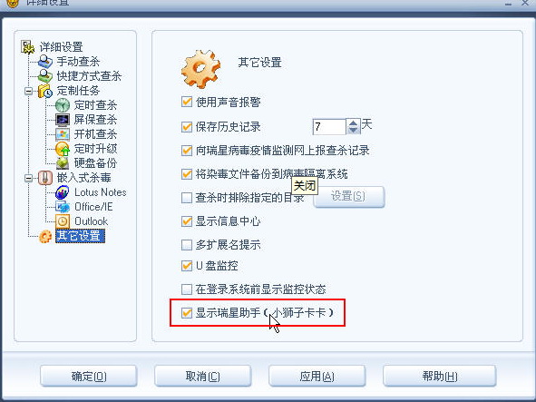Collapse the 嵌入式杀毒 tree node

29,178
